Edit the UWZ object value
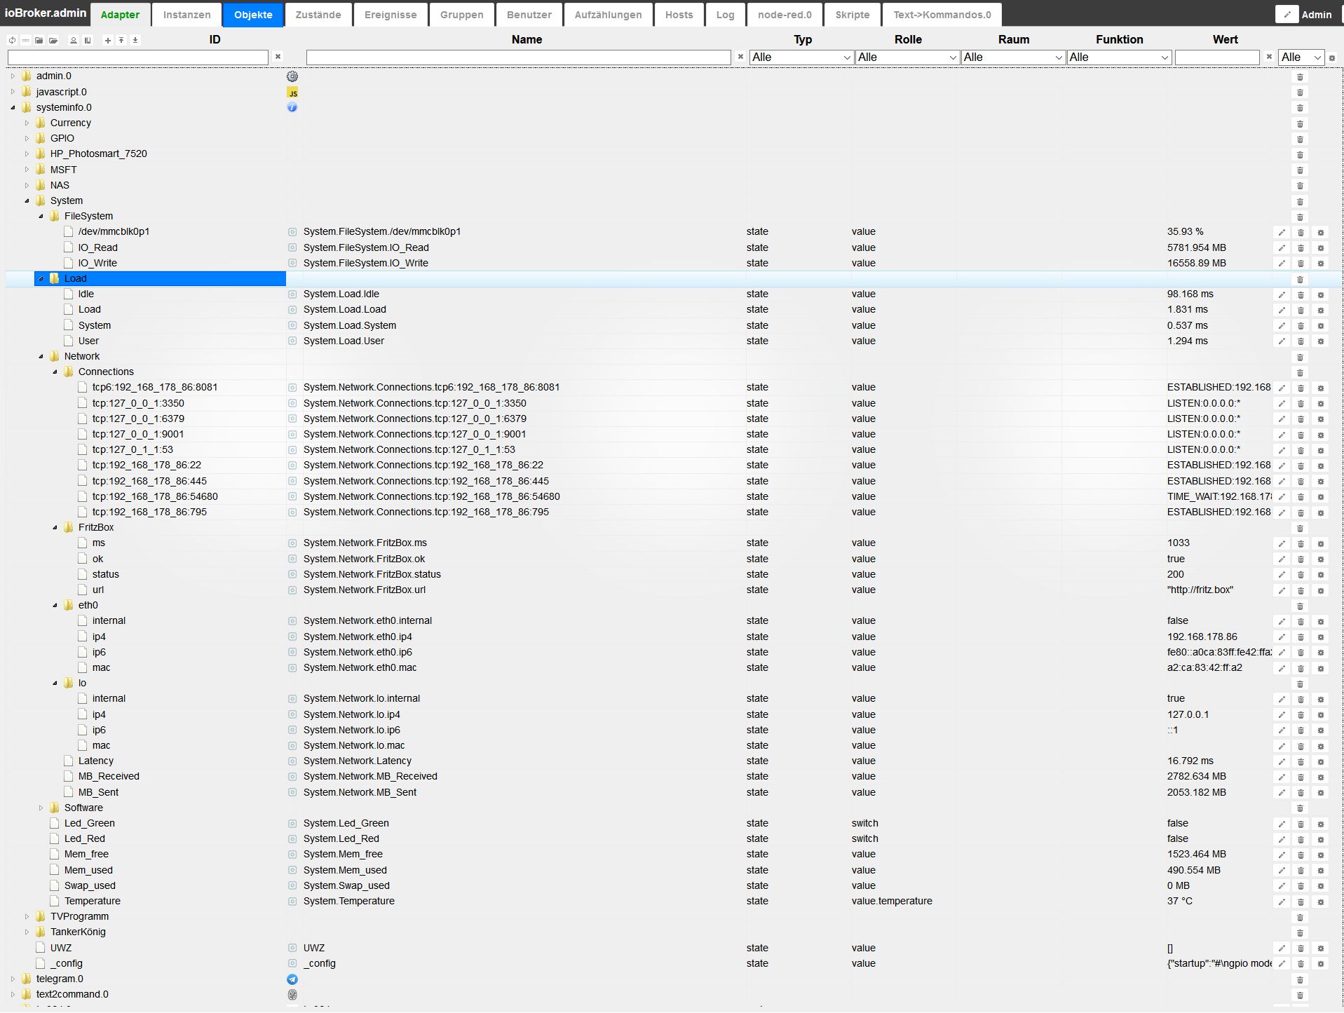Image resolution: width=1344 pixels, height=1013 pixels. pos(1282,949)
